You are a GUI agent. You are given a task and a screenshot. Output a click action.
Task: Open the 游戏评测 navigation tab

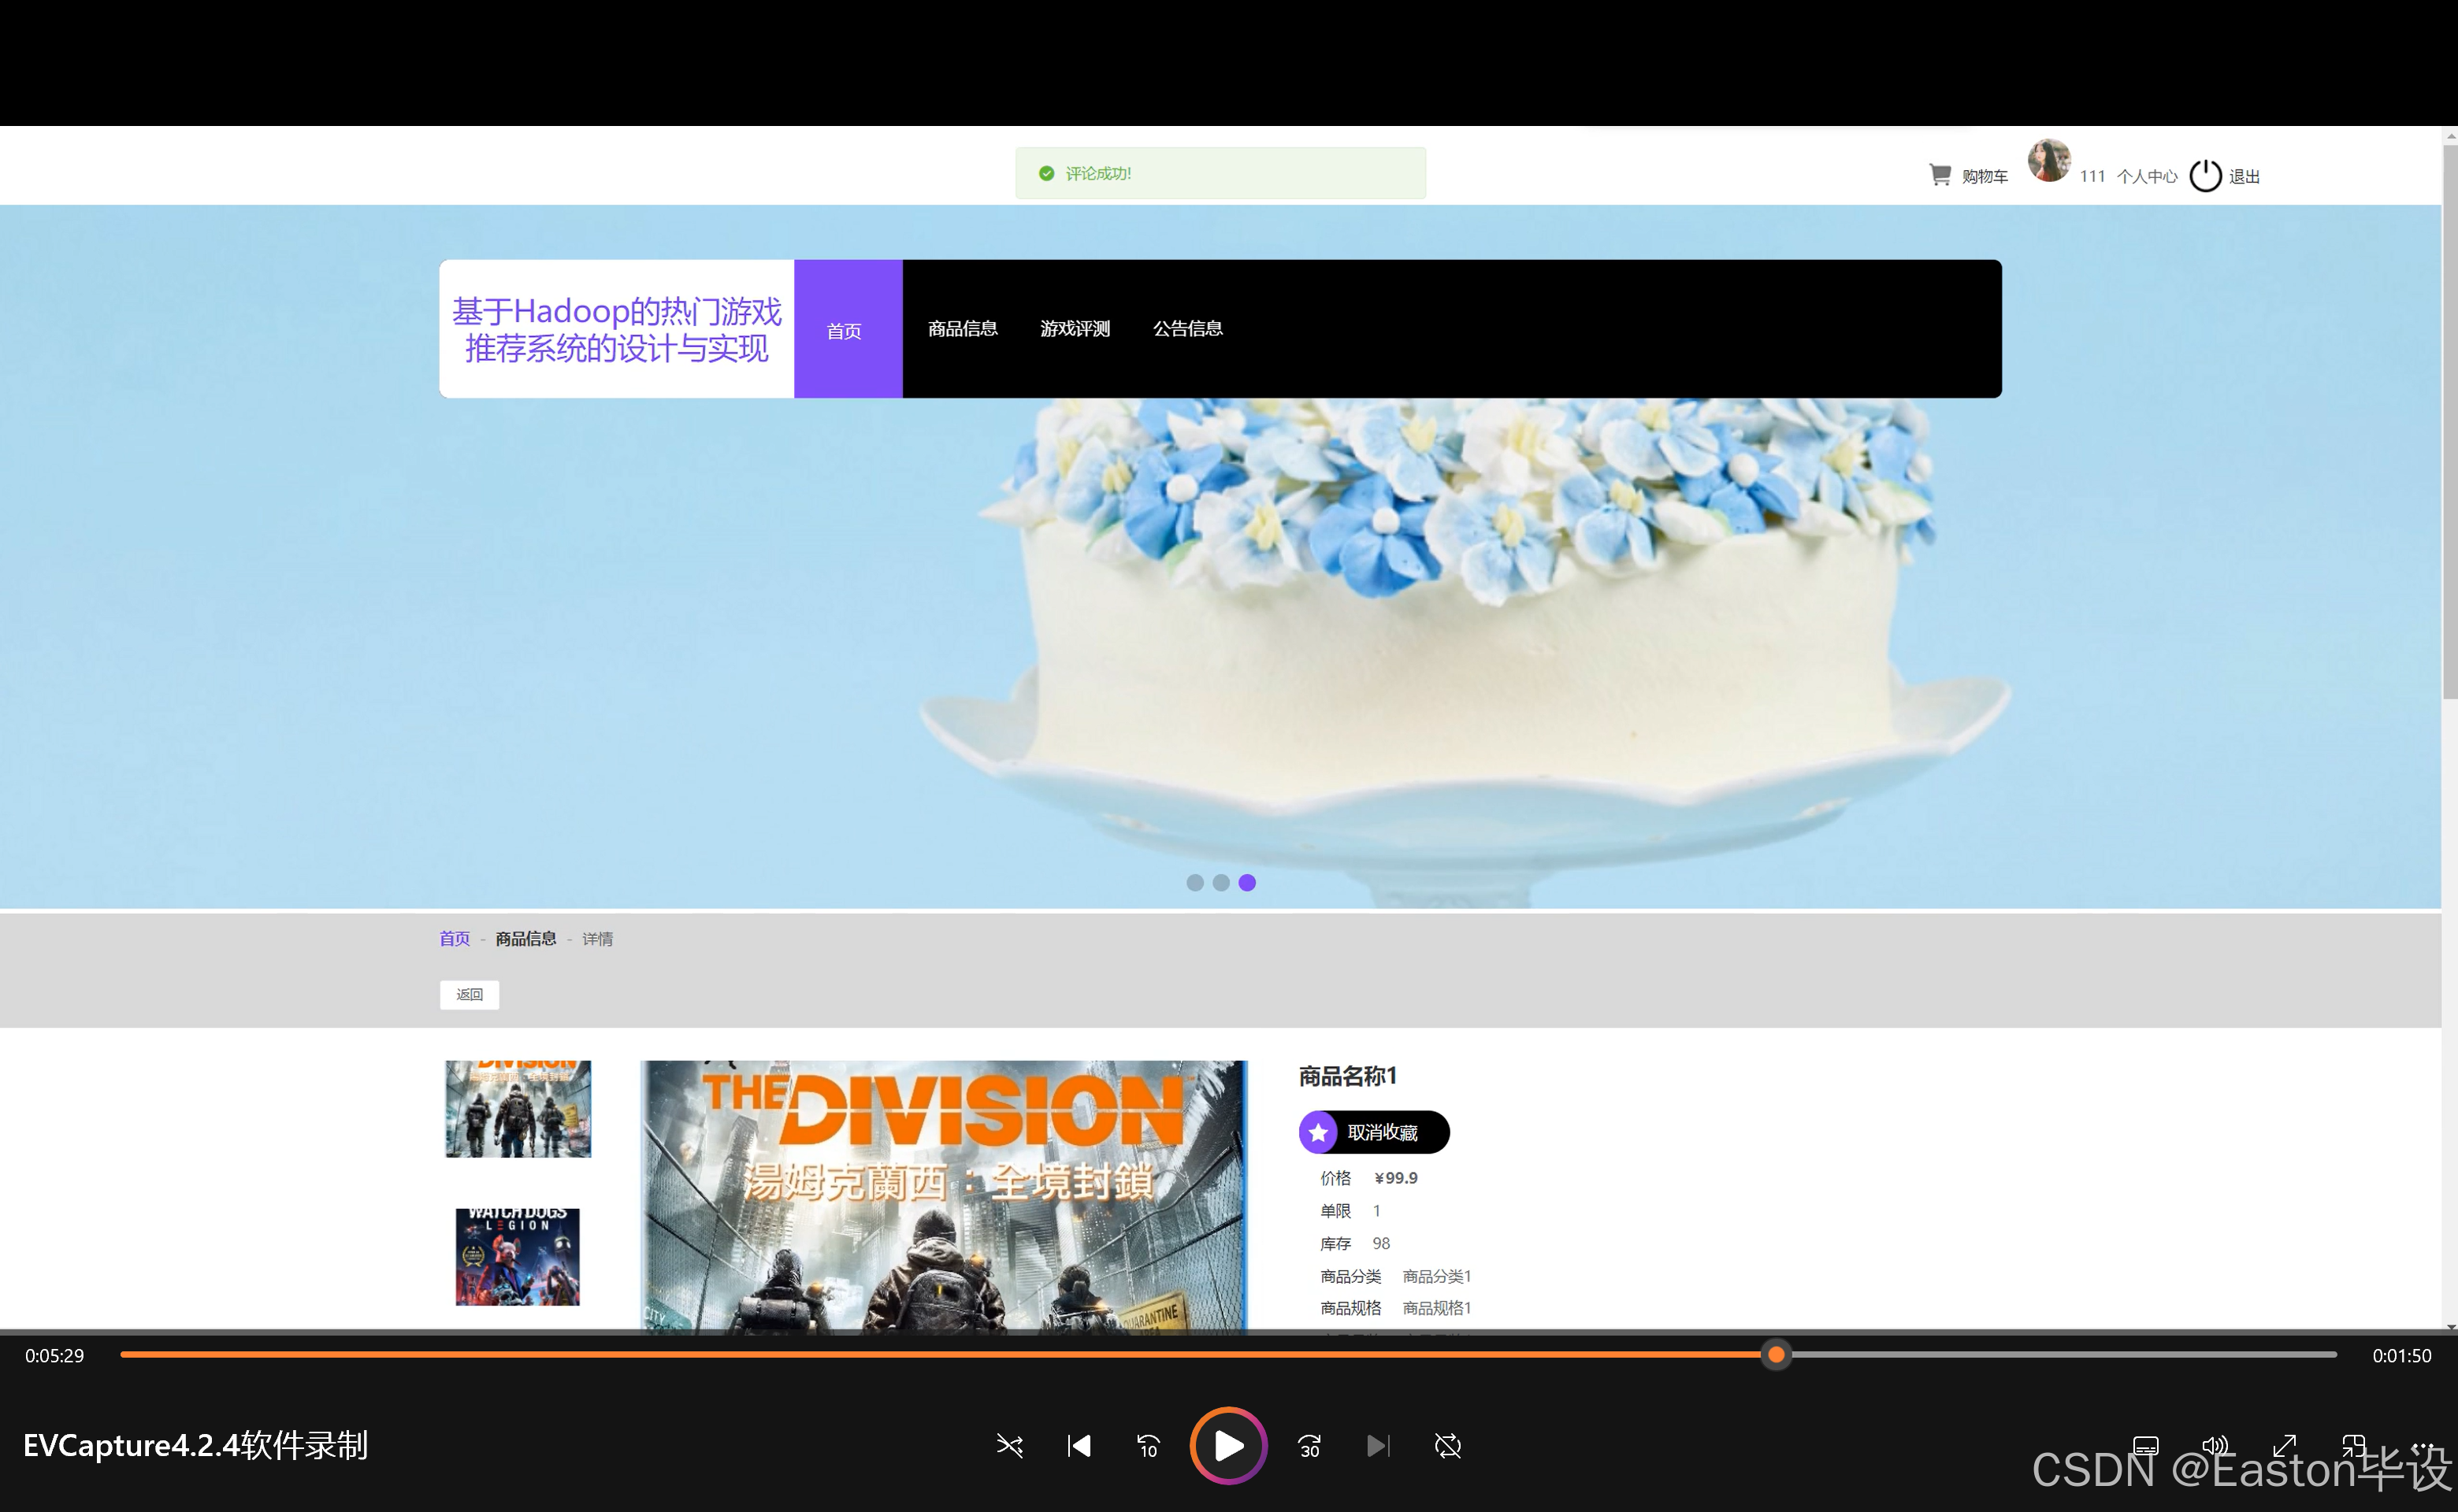click(x=1075, y=329)
